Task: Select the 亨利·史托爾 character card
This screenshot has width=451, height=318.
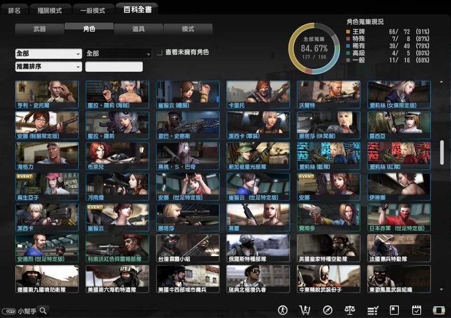Action: (47, 94)
